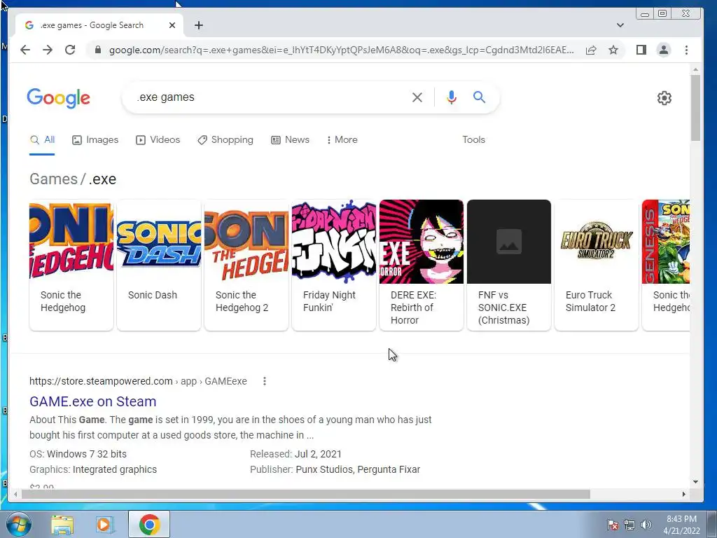Image resolution: width=717 pixels, height=538 pixels.
Task: Go forward with the forward arrow
Action: tap(48, 50)
